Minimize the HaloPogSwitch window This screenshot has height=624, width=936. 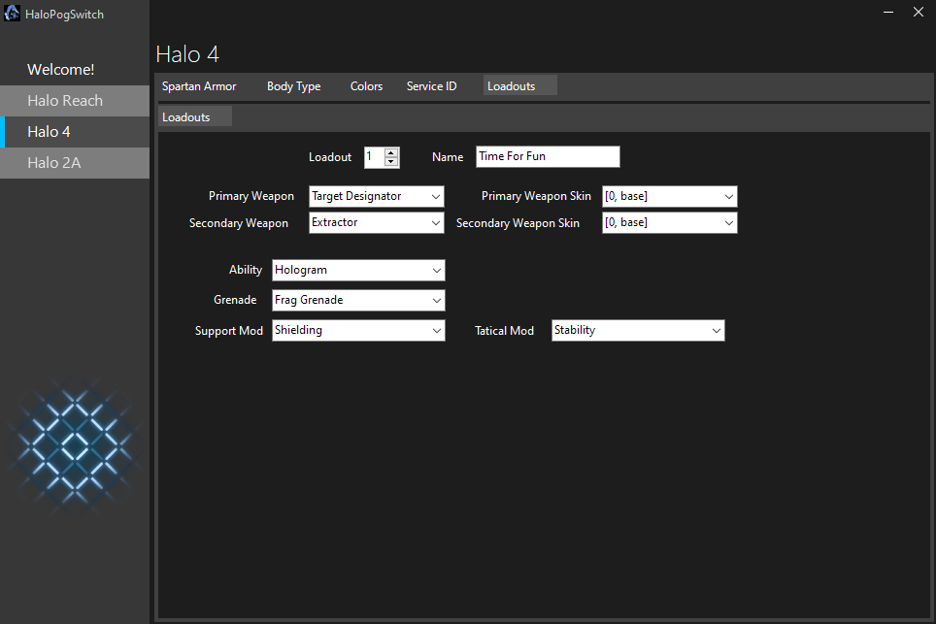888,12
